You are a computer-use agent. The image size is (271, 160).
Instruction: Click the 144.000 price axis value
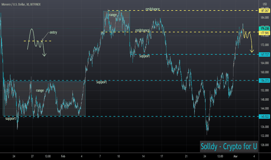pyautogui.click(x=265, y=109)
